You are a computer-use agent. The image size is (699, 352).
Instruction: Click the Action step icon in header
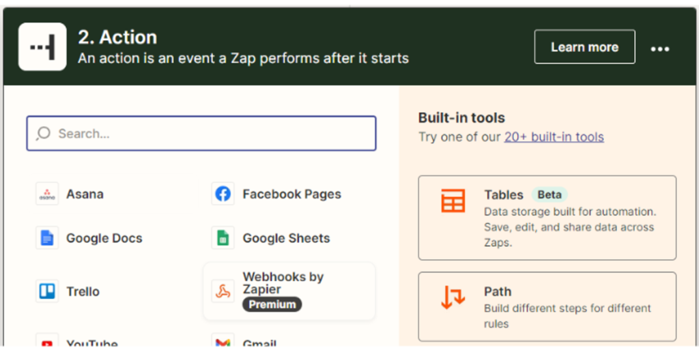(42, 47)
